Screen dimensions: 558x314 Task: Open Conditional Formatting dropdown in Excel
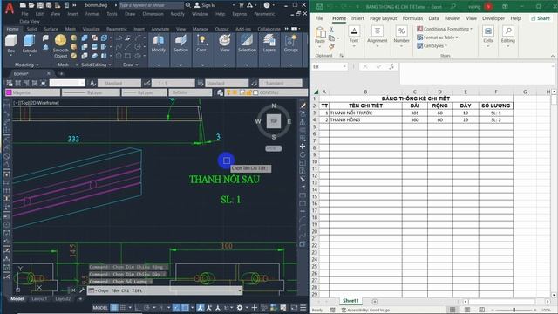[x=445, y=29]
